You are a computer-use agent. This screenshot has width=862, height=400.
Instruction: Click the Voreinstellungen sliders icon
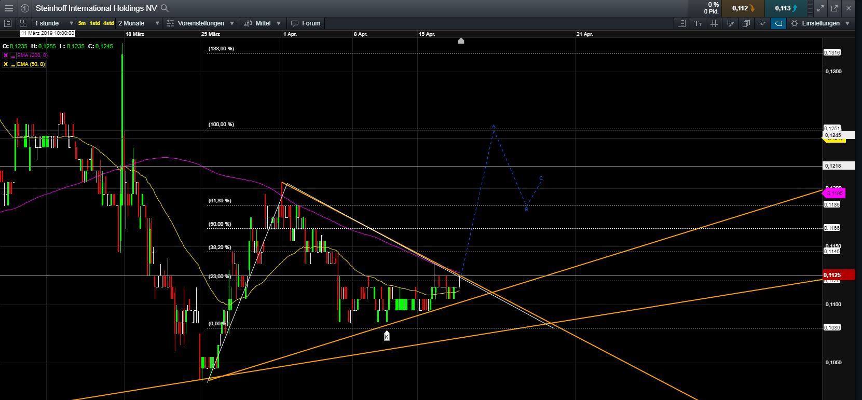(170, 23)
